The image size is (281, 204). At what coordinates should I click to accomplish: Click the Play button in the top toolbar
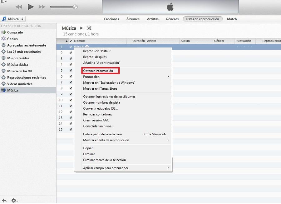coord(31,7)
